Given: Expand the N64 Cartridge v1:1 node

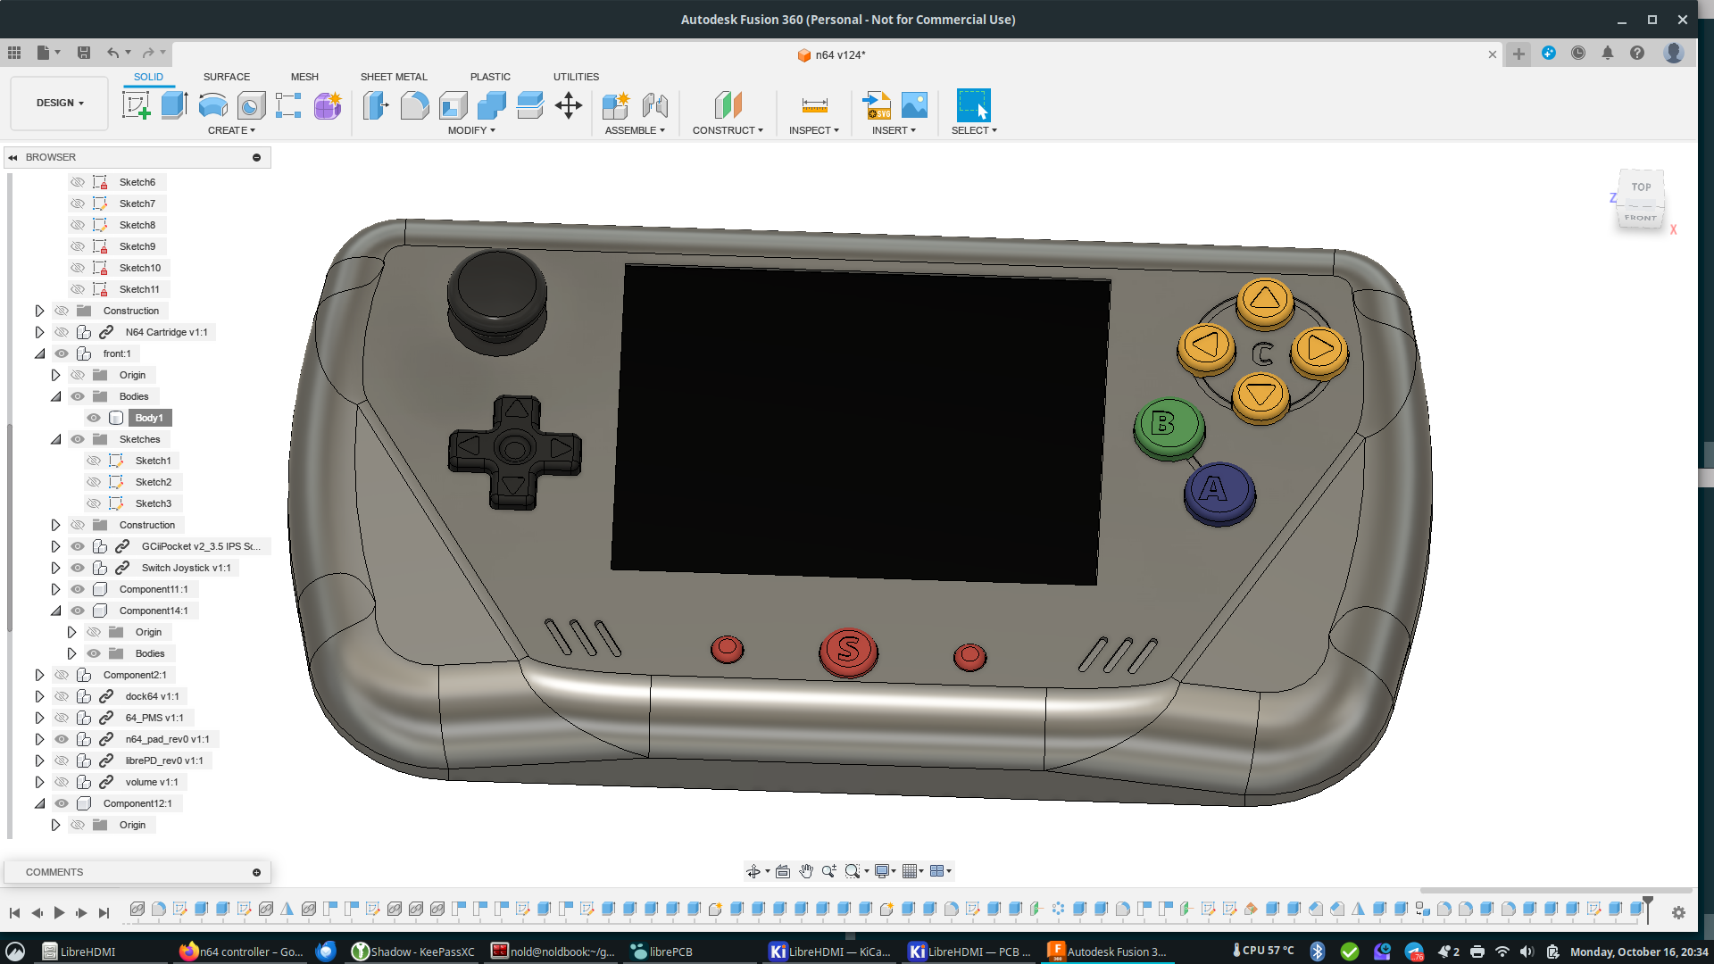Looking at the screenshot, I should click(x=39, y=332).
